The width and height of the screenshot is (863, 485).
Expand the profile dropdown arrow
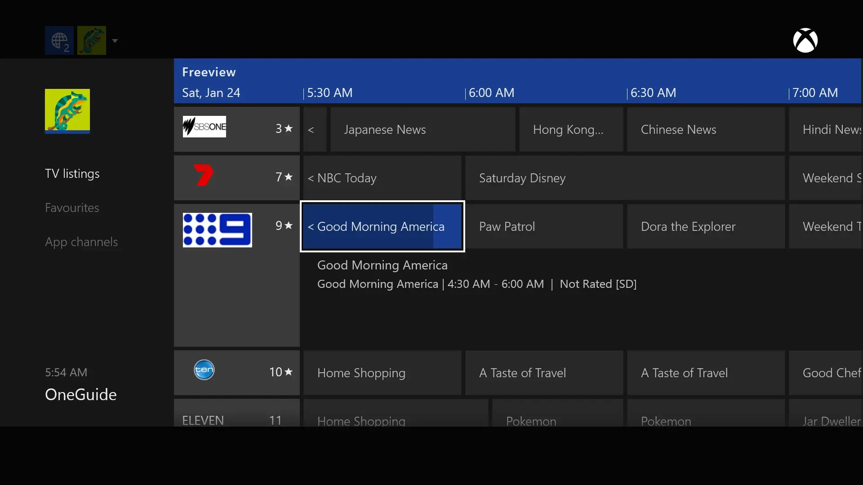pyautogui.click(x=115, y=41)
